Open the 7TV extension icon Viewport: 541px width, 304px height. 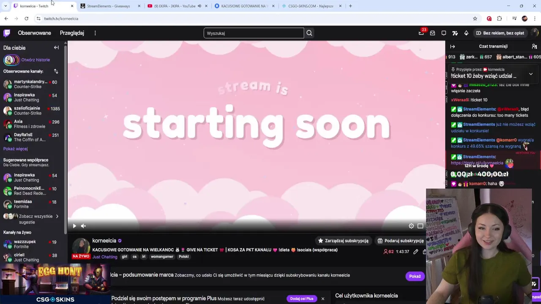click(x=455, y=33)
